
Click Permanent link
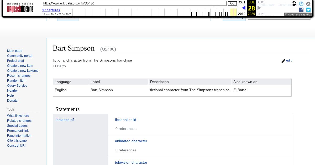(18, 131)
